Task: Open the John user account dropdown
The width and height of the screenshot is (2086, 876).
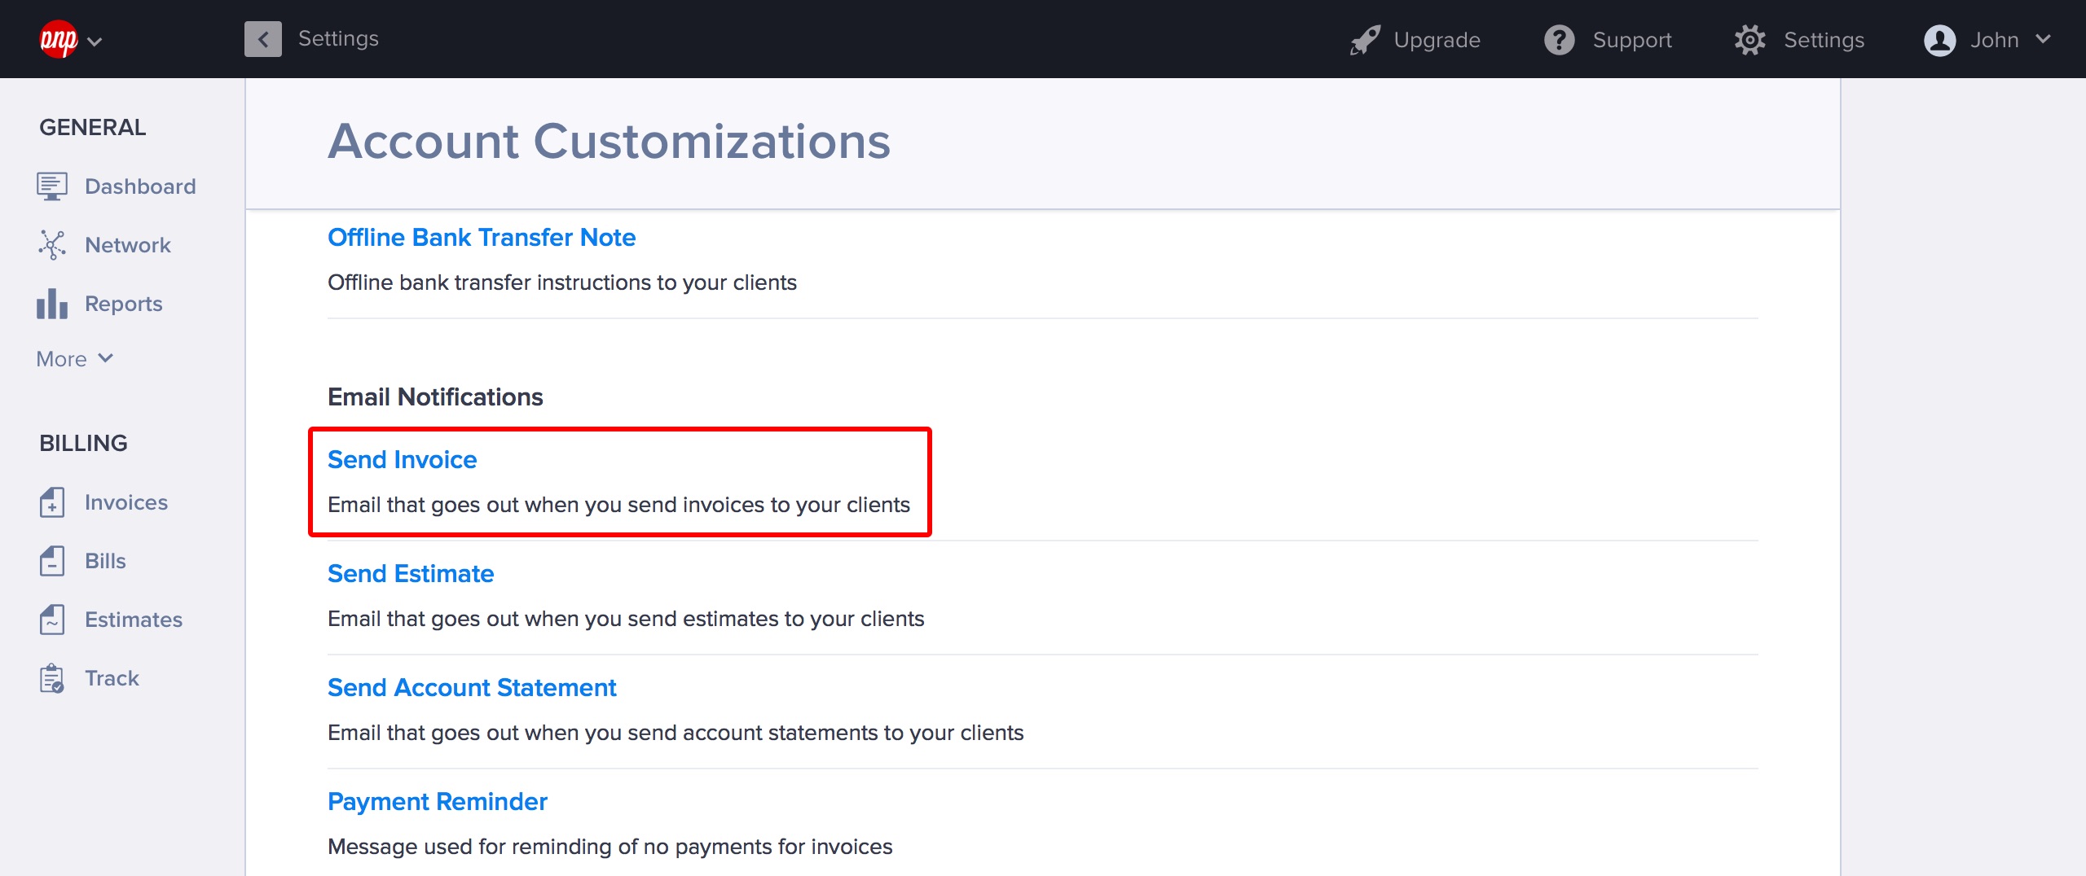Action: pos(1987,40)
